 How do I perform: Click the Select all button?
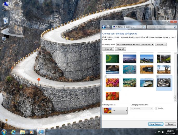tap(108, 49)
